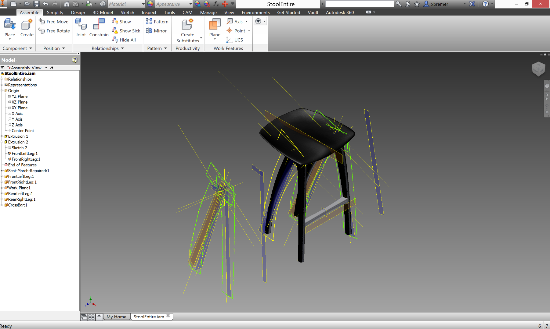The width and height of the screenshot is (550, 329).
Task: Click the favorites star icon
Action: tap(417, 4)
